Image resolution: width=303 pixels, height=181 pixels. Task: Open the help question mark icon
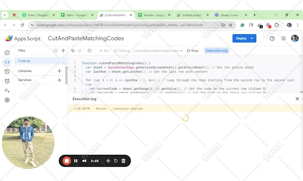pos(272,39)
